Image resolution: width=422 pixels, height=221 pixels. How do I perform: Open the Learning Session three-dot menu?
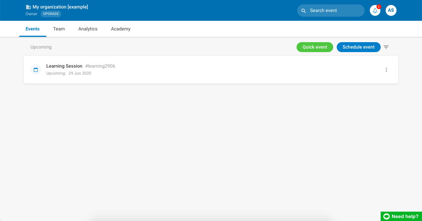coord(386,70)
